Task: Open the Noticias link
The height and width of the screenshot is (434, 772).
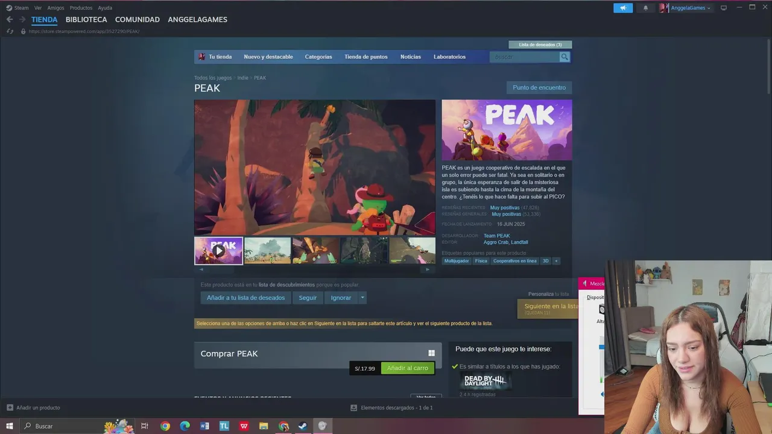Action: (x=411, y=57)
